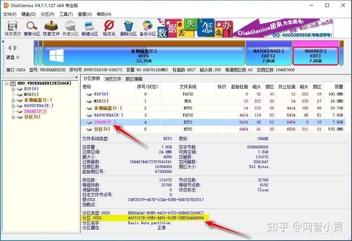
Task: Launch 快速分区 quick partition tool
Action: 70,28
